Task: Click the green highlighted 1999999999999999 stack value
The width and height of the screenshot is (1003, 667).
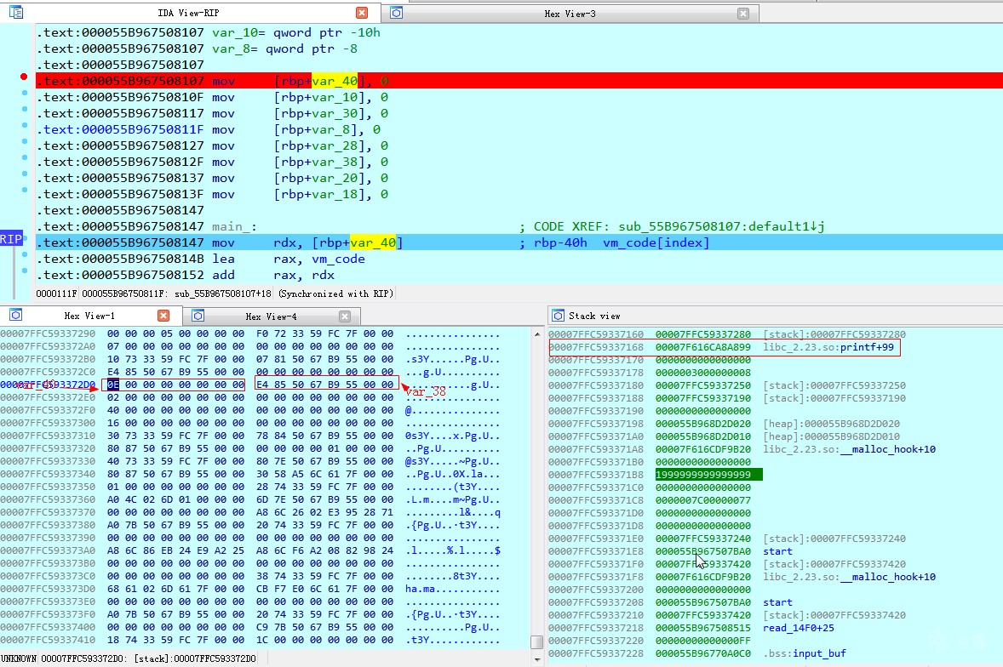Action: [x=708, y=475]
